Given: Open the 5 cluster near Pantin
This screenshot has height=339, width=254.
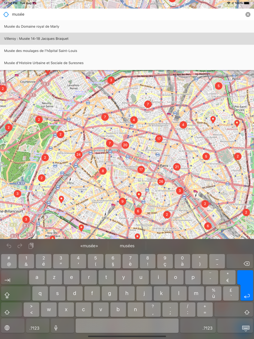Looking at the screenshot, I should click(x=218, y=86).
